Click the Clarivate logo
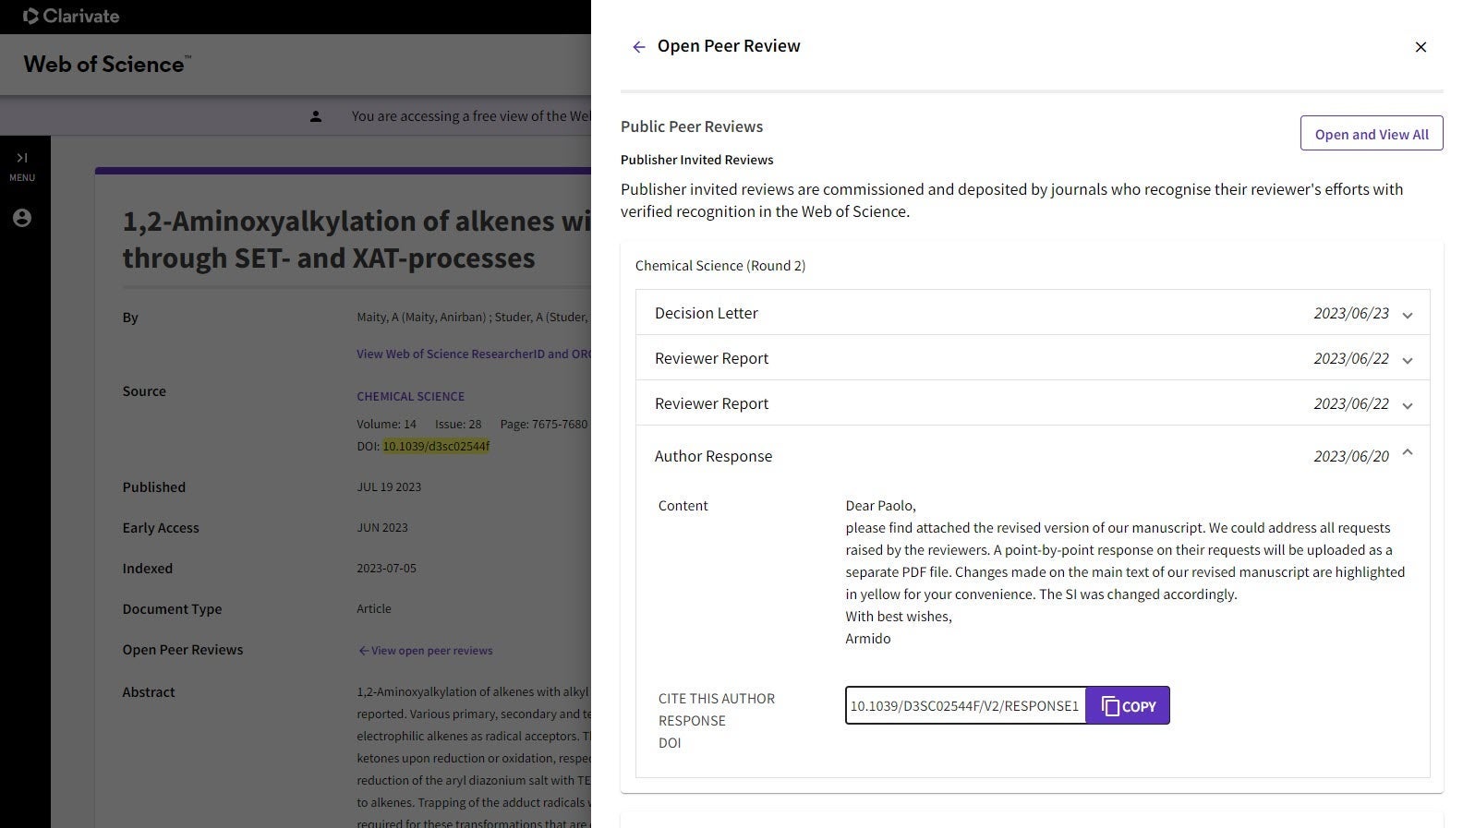The image size is (1463, 828). coord(70,16)
